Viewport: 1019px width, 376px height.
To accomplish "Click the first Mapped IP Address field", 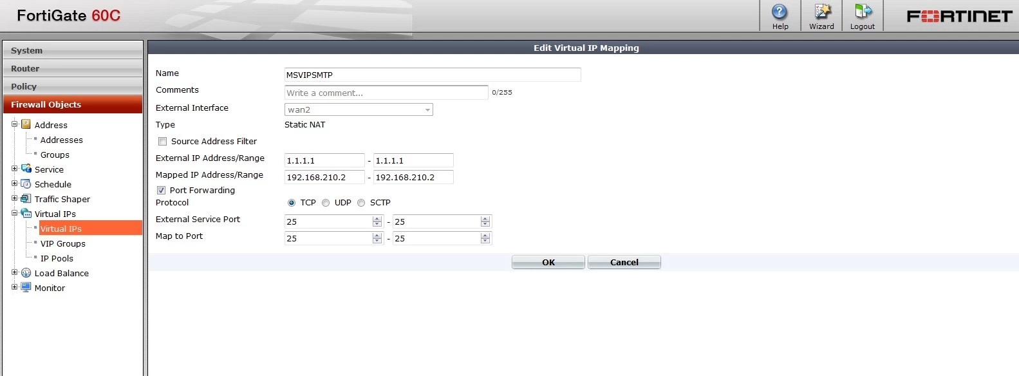I will [x=324, y=177].
